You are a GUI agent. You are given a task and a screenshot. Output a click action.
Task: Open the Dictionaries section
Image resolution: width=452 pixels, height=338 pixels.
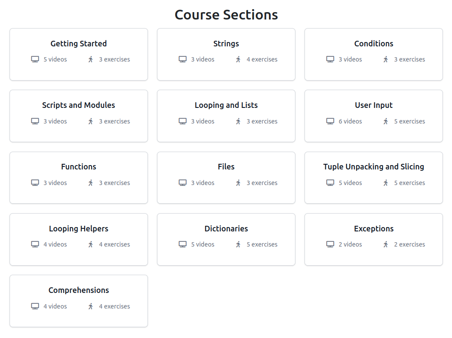point(226,239)
